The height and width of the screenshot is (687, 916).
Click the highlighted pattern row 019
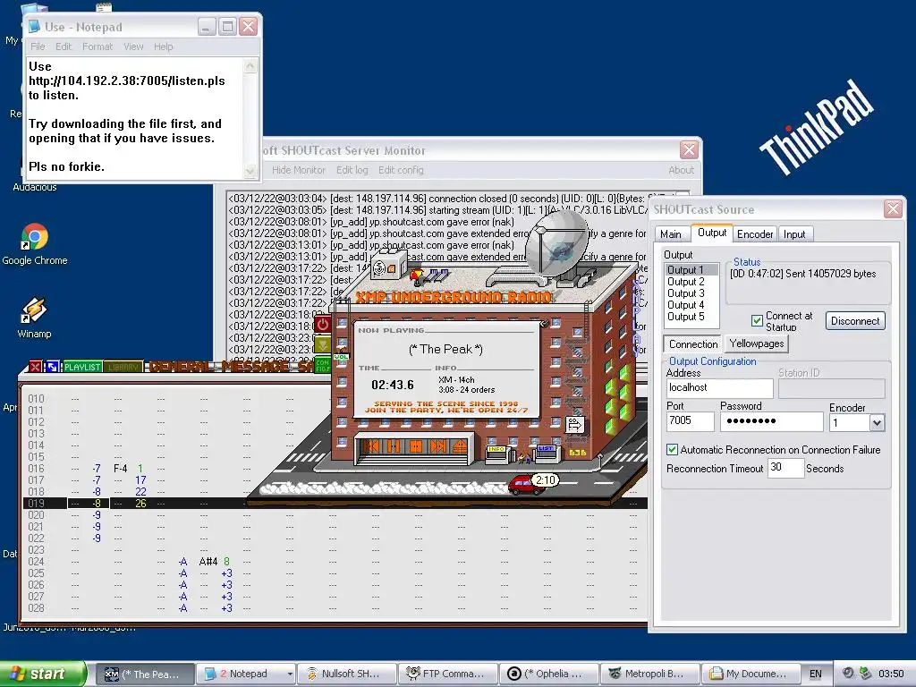coord(335,503)
